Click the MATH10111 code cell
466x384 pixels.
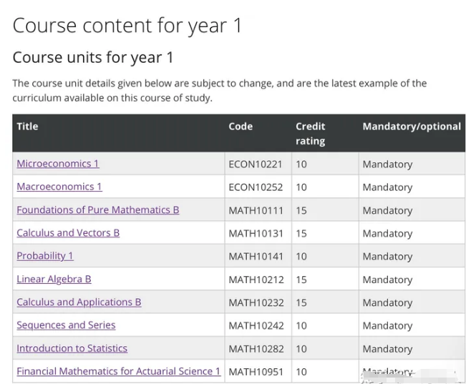click(256, 210)
